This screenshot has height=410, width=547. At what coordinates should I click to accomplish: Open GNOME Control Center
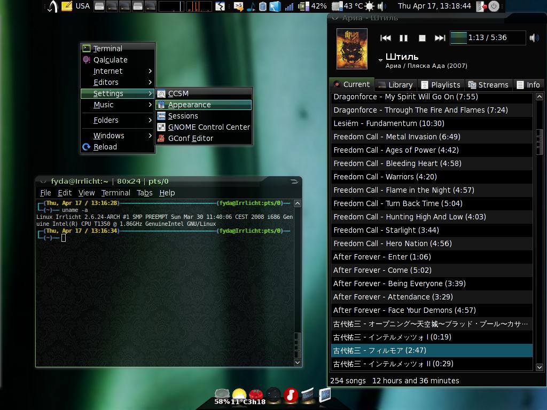[x=204, y=127]
